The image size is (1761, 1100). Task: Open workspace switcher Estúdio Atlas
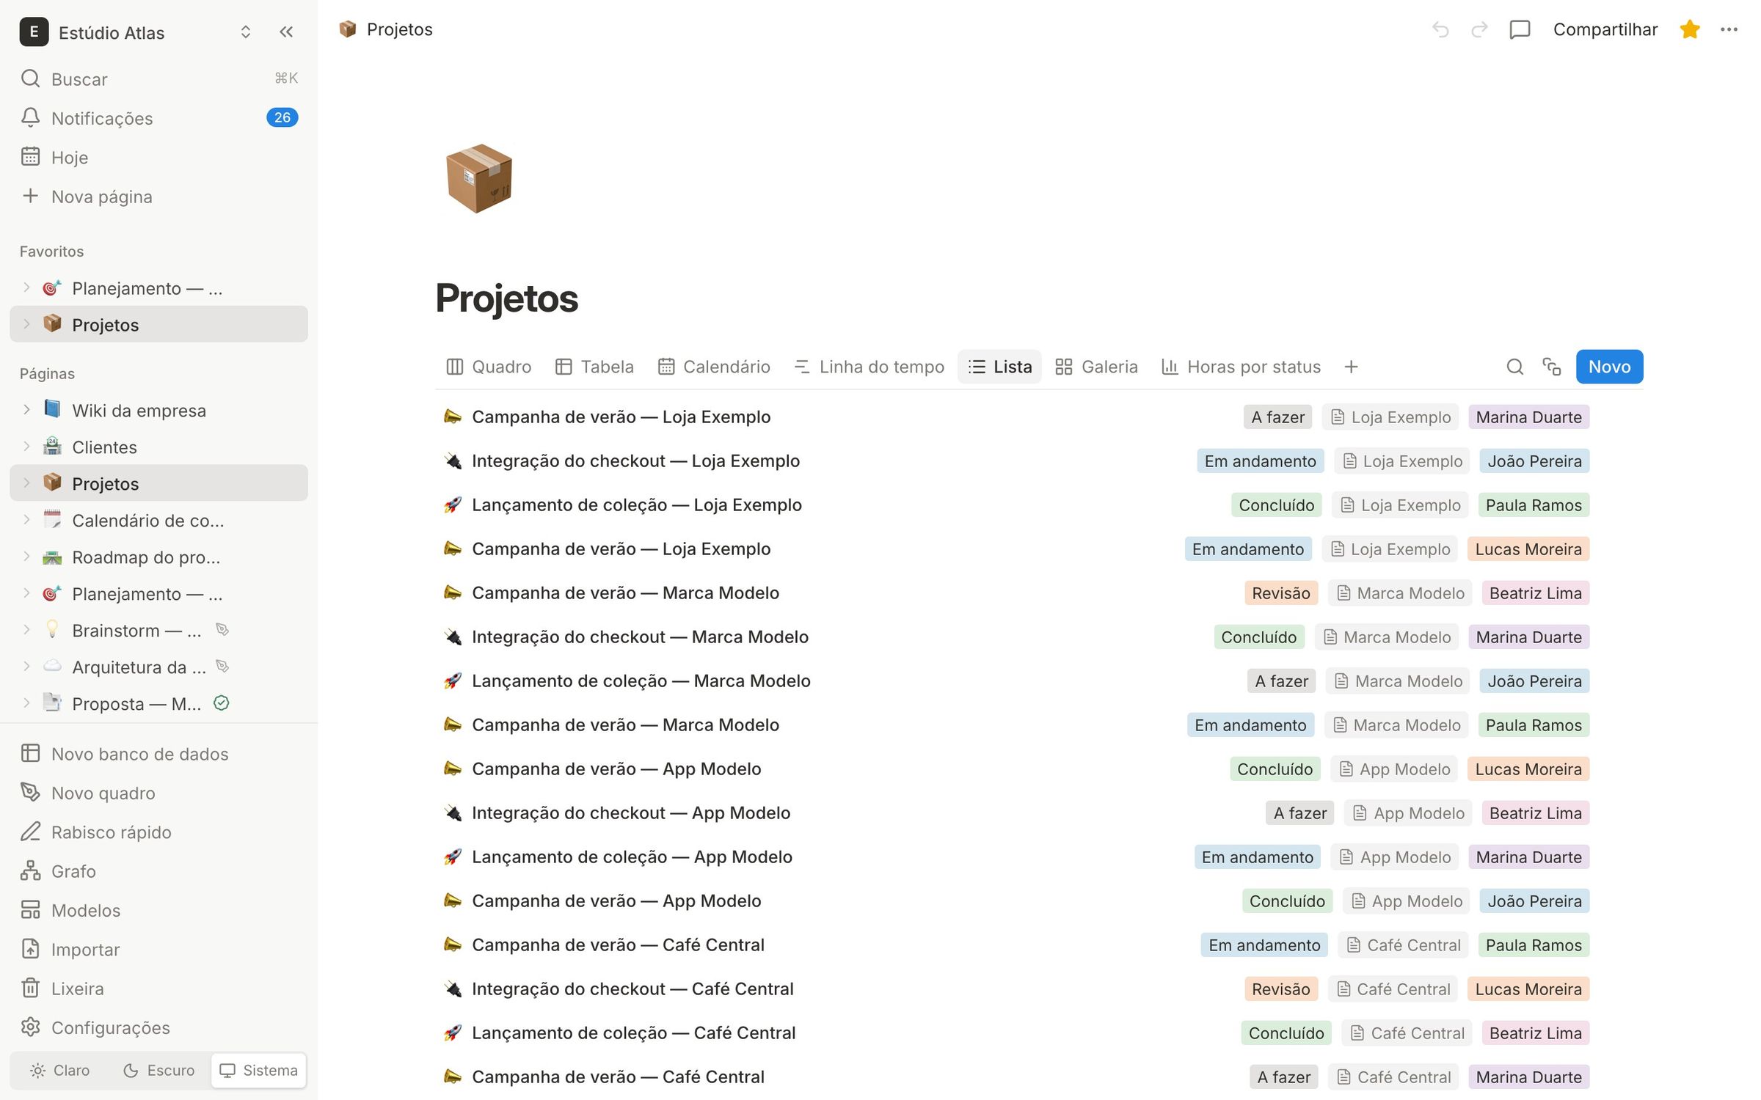point(136,32)
